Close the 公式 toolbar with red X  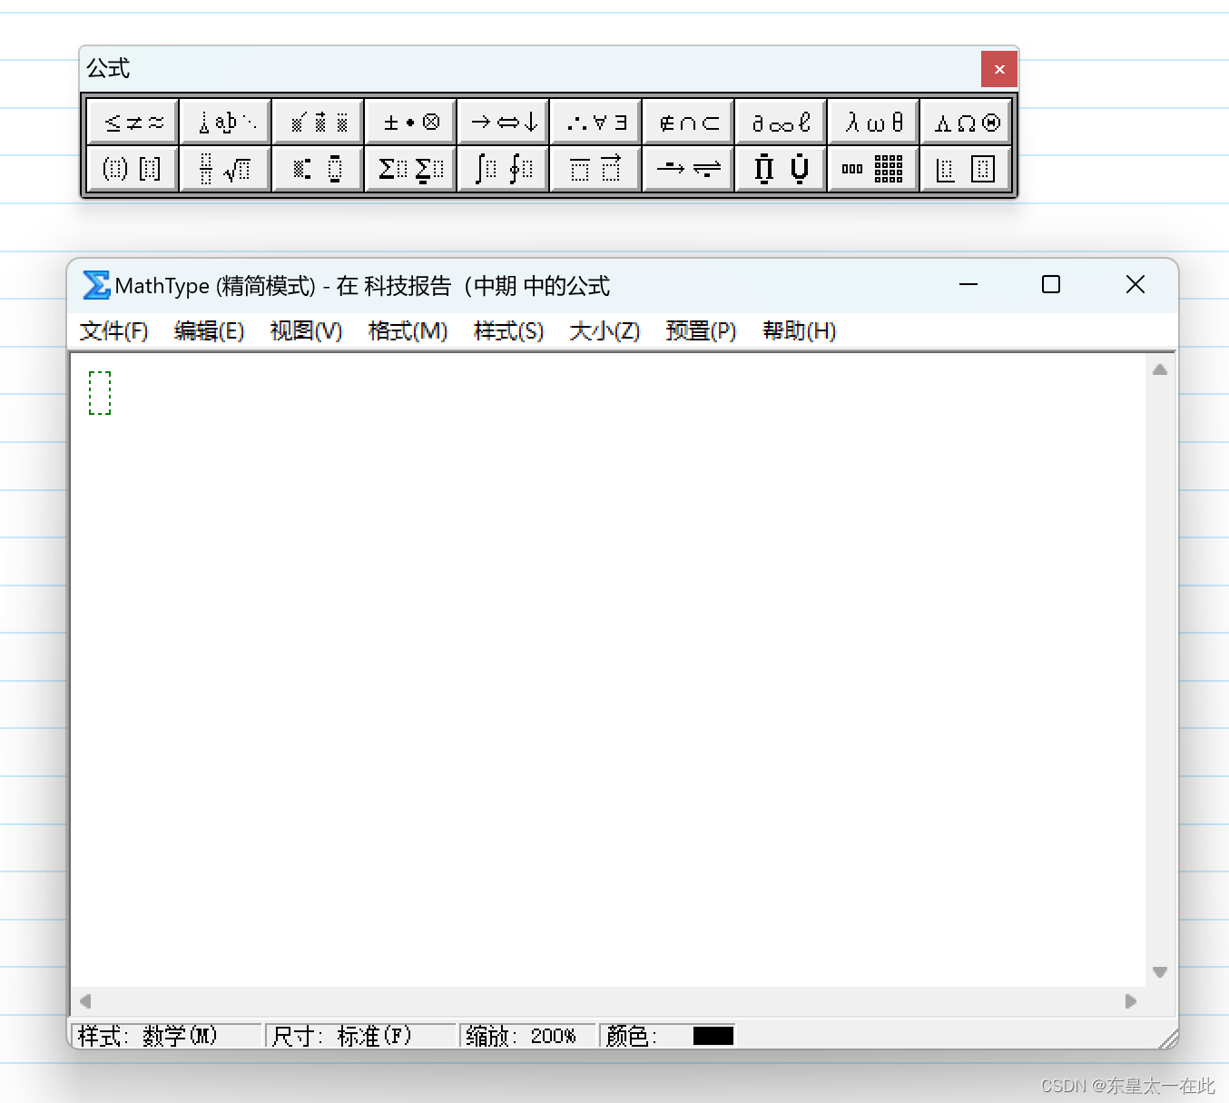999,69
